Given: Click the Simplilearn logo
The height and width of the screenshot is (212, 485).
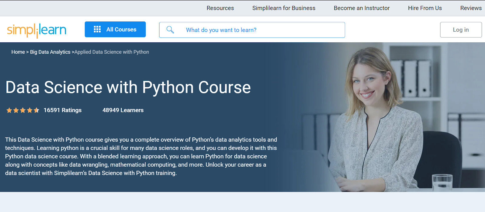Looking at the screenshot, I should (37, 30).
